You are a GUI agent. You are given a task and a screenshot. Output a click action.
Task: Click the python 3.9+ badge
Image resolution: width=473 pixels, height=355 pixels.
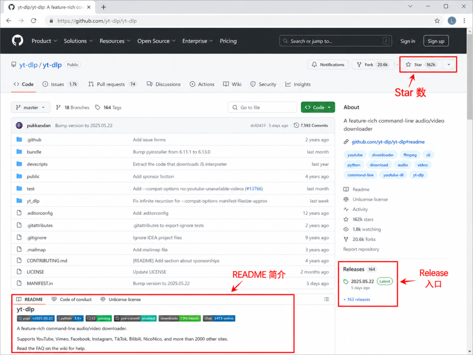[x=70, y=318]
